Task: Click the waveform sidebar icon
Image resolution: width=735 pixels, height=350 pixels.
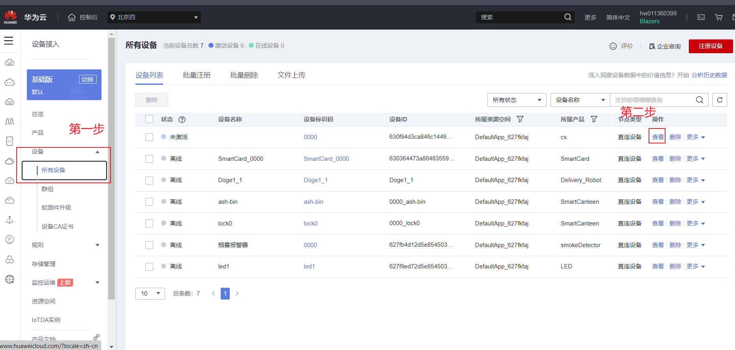Action: (x=10, y=121)
